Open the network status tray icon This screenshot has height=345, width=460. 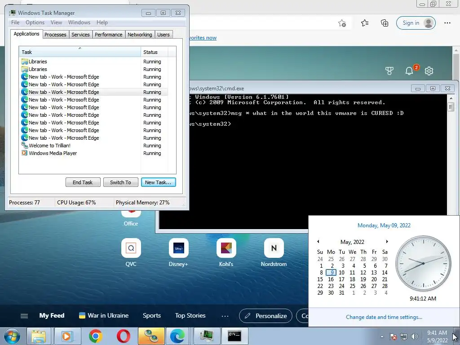pos(404,336)
